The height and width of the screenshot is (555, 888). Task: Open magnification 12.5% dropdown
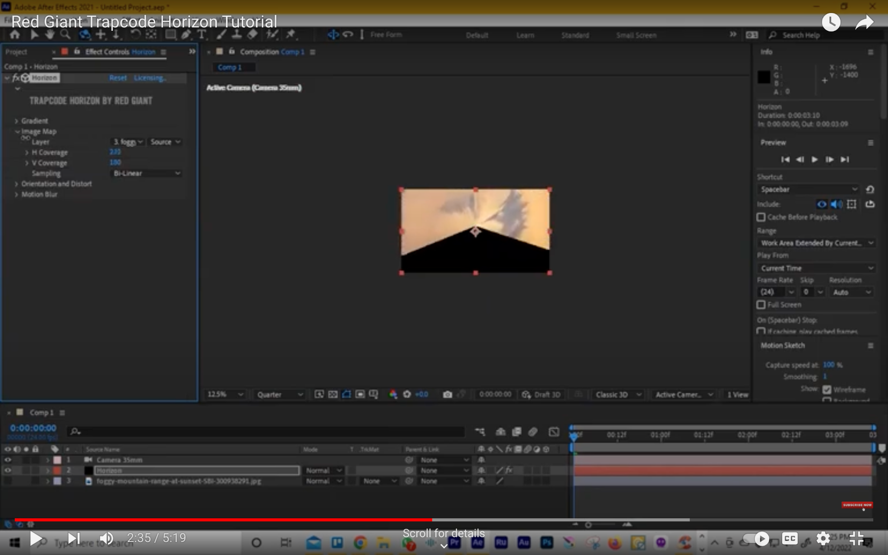click(225, 394)
